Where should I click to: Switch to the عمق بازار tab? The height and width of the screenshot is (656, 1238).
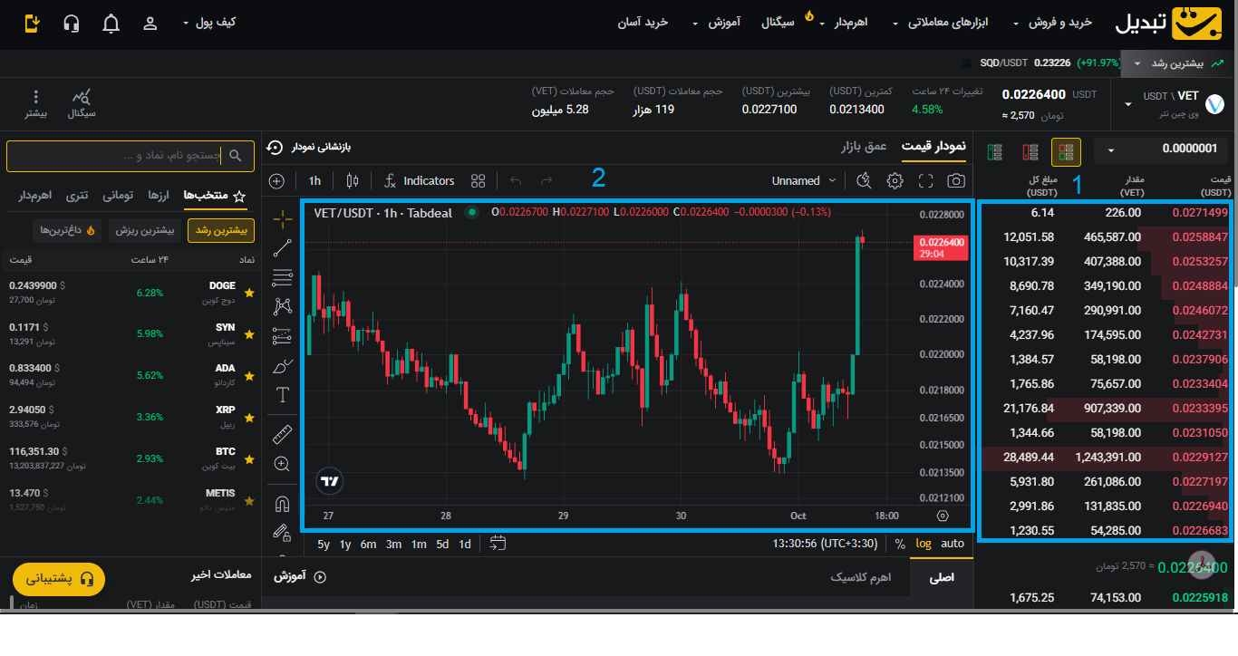tap(863, 147)
